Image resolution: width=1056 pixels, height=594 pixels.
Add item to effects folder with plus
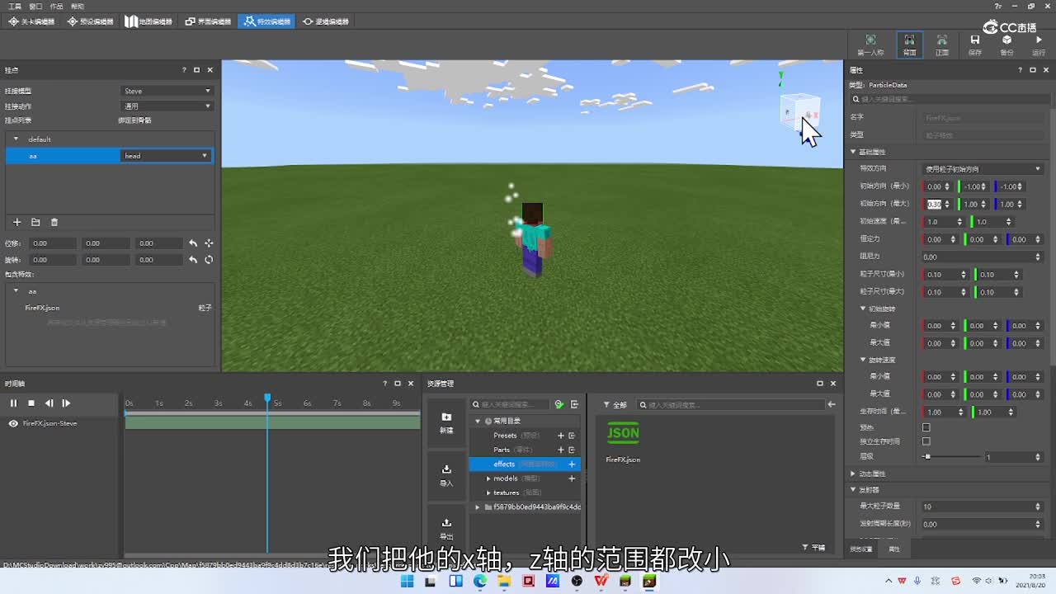click(572, 464)
